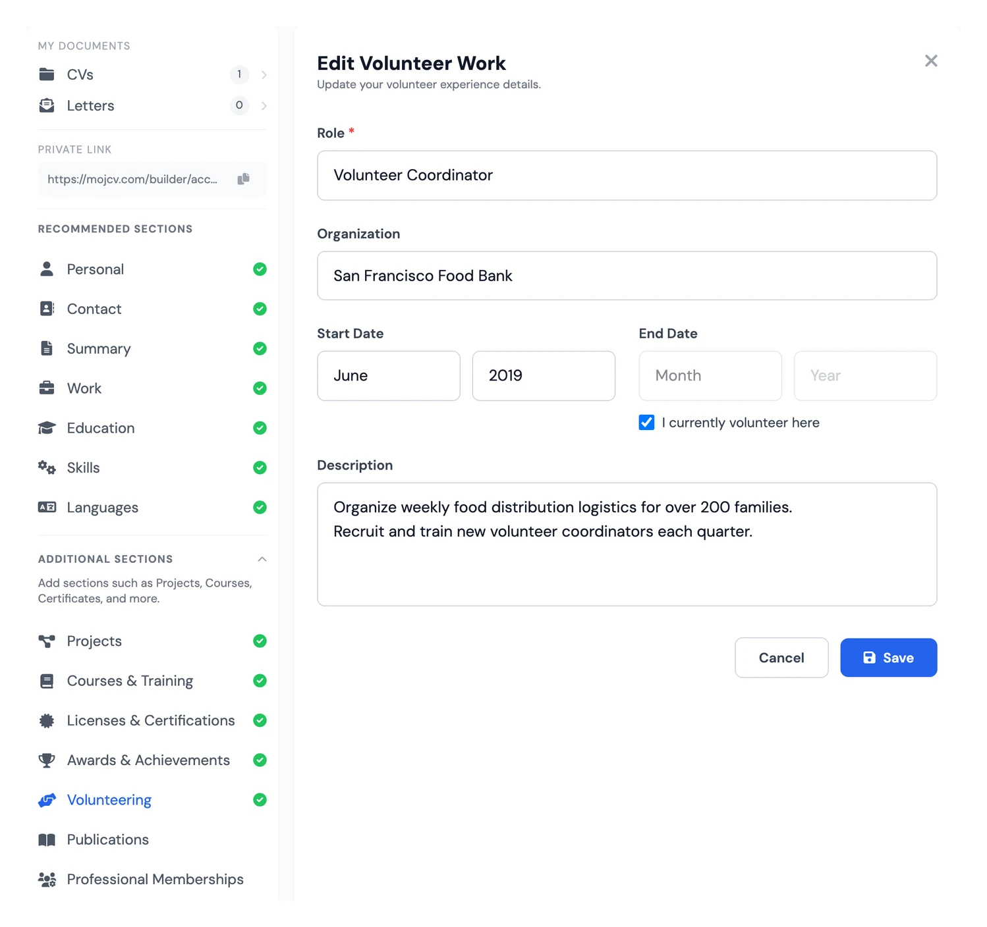Expand the CVs list chevron

click(264, 74)
